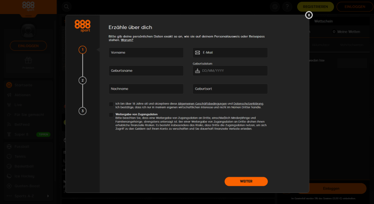
Task: Click the Warum? link
Action: click(x=127, y=40)
